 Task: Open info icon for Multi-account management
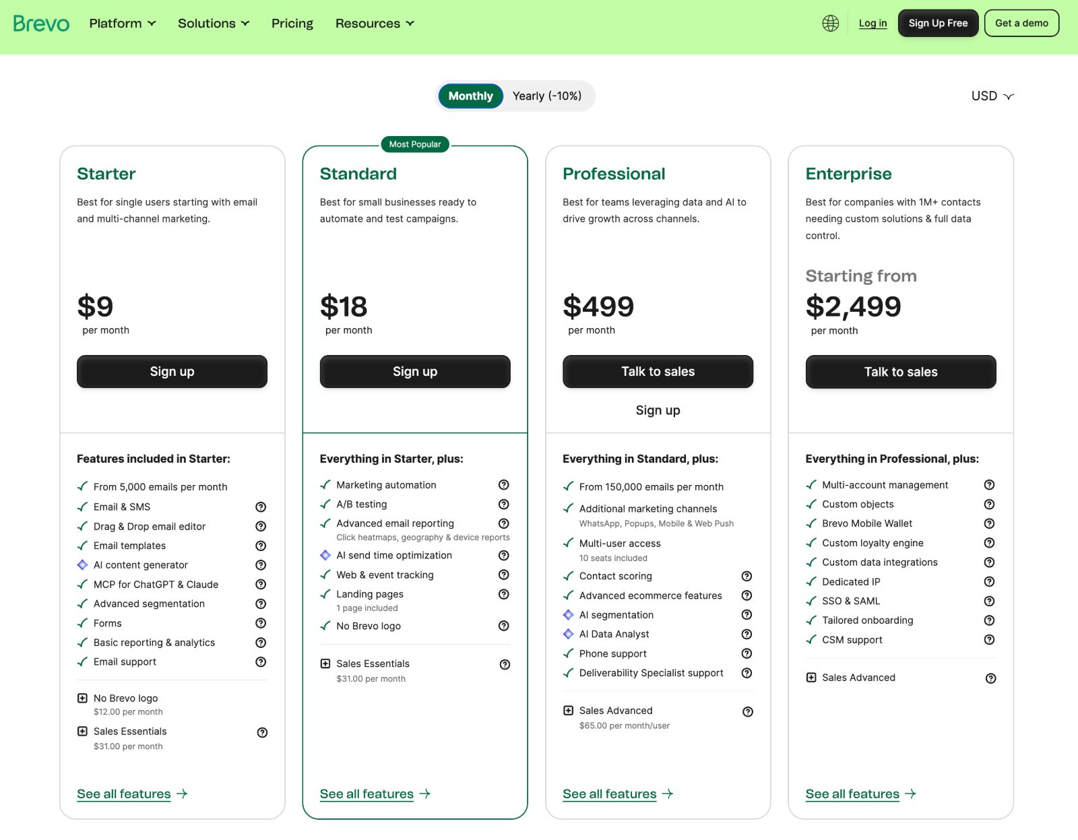click(989, 485)
